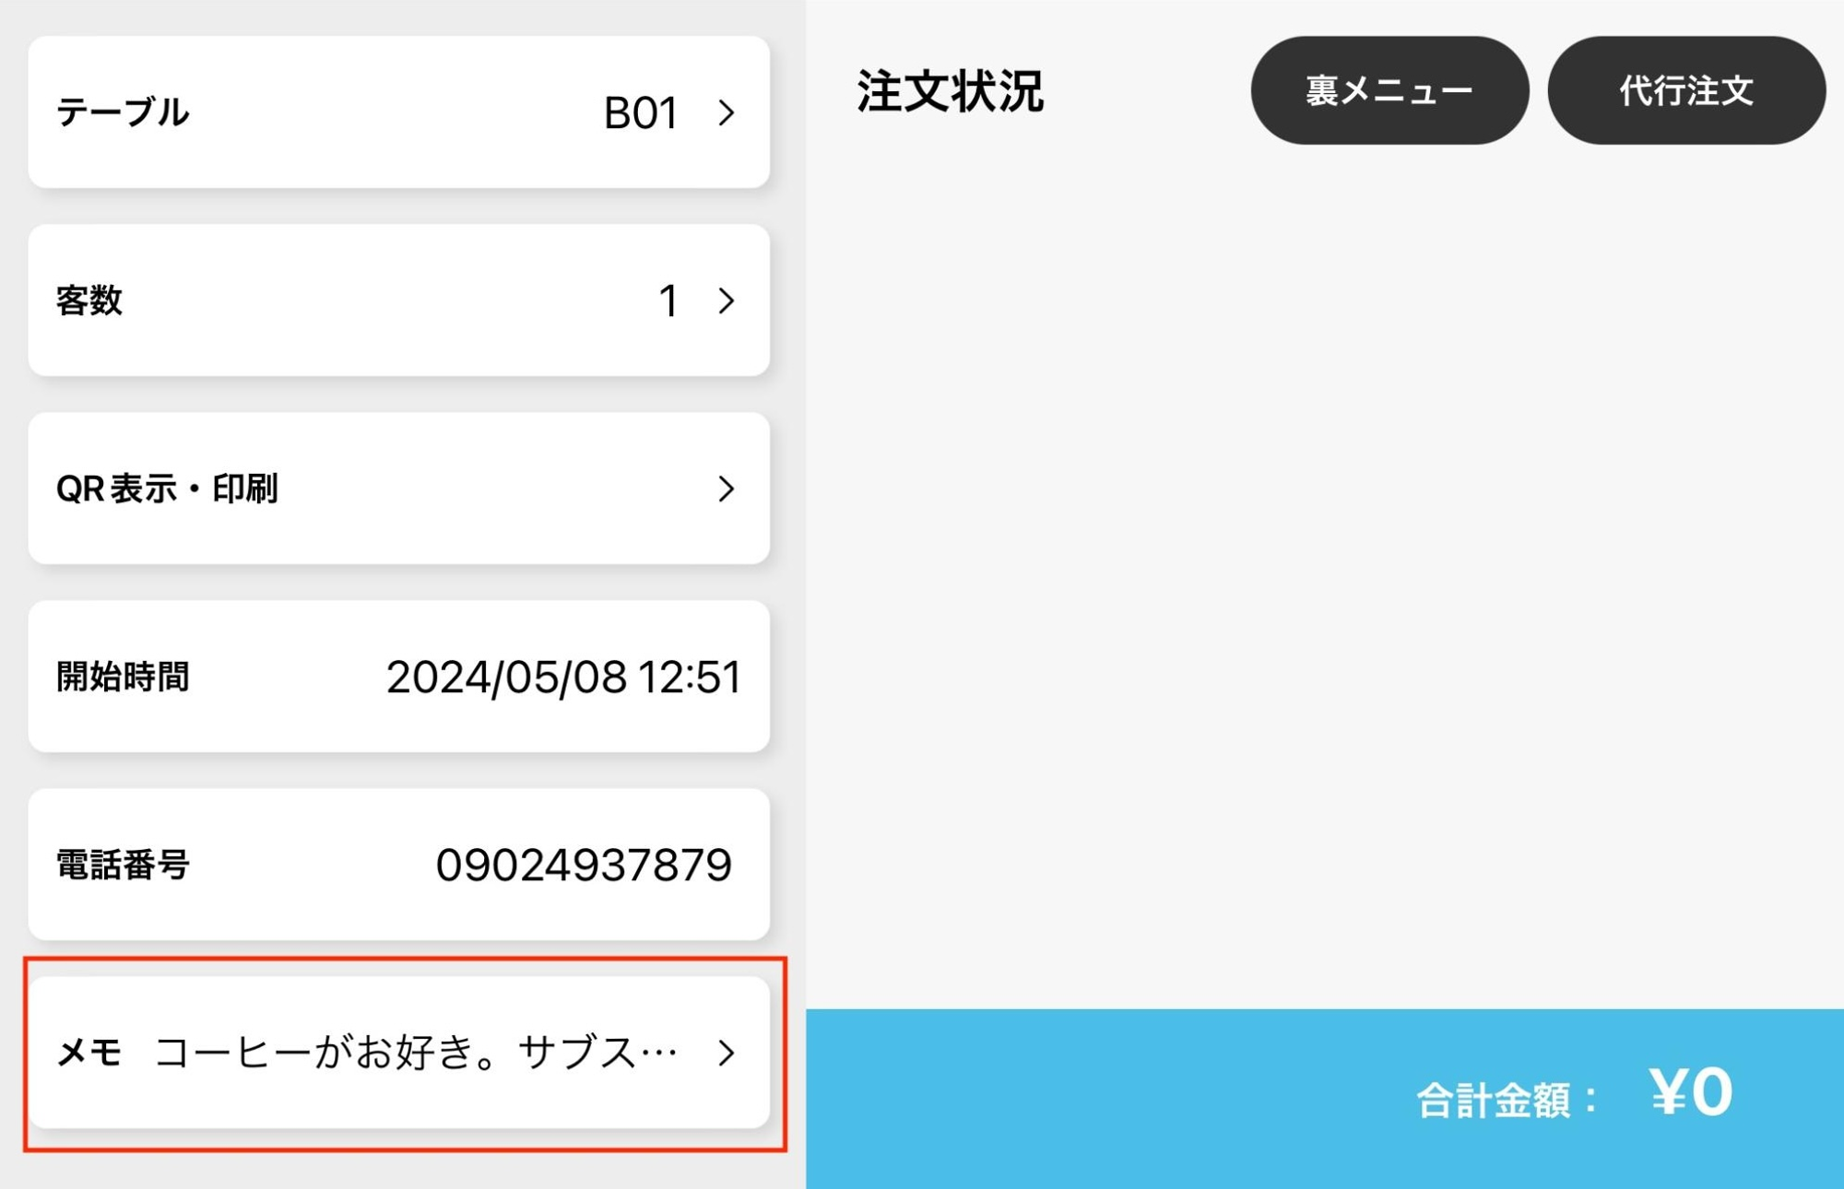This screenshot has width=1844, height=1189.
Task: Open the QR表示・印刷 label
Action: [x=167, y=489]
